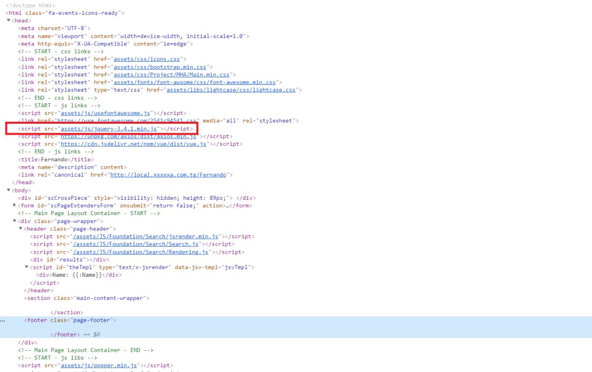This screenshot has height=372, width=592.
Task: Select the scCrossPiece div line
Action: pos(137,198)
